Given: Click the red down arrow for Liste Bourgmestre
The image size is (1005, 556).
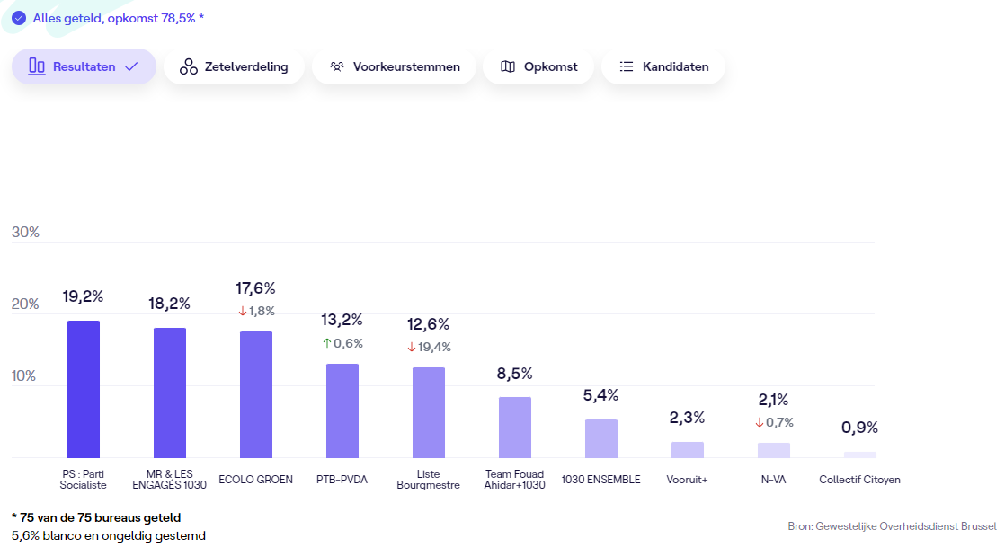Looking at the screenshot, I should click(x=412, y=347).
